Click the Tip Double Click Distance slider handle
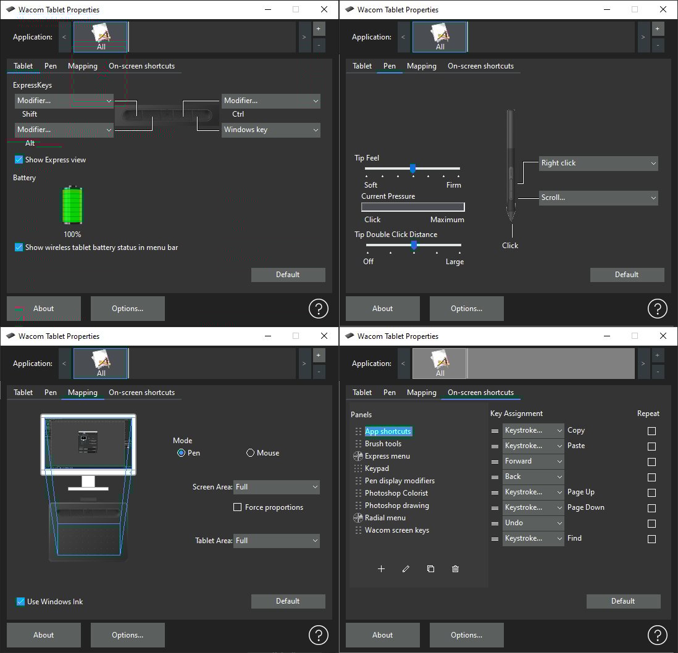Image resolution: width=678 pixels, height=653 pixels. click(x=414, y=245)
